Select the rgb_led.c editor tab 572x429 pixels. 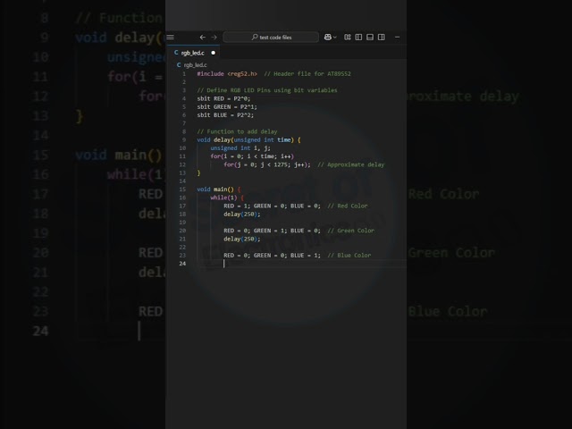pos(194,53)
